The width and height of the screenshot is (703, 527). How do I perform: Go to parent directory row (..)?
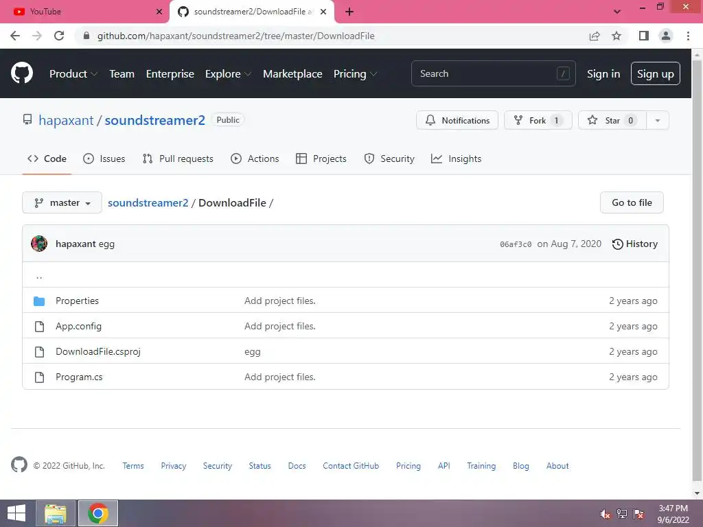coord(345,274)
